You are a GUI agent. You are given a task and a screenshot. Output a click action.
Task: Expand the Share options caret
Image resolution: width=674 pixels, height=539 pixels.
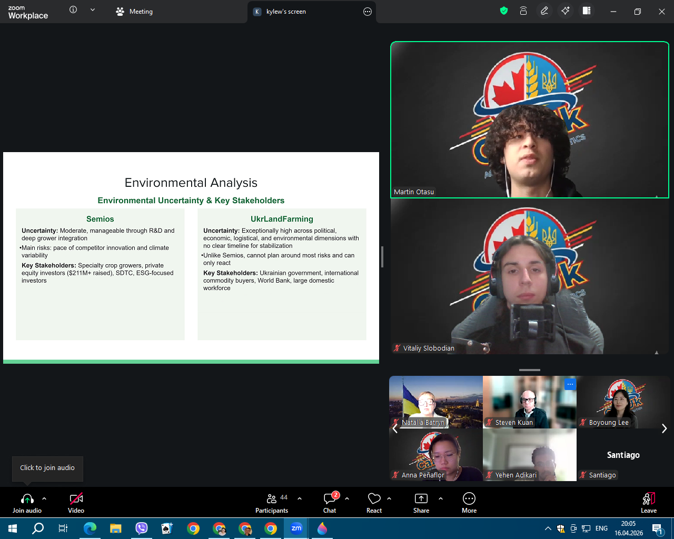[441, 498]
